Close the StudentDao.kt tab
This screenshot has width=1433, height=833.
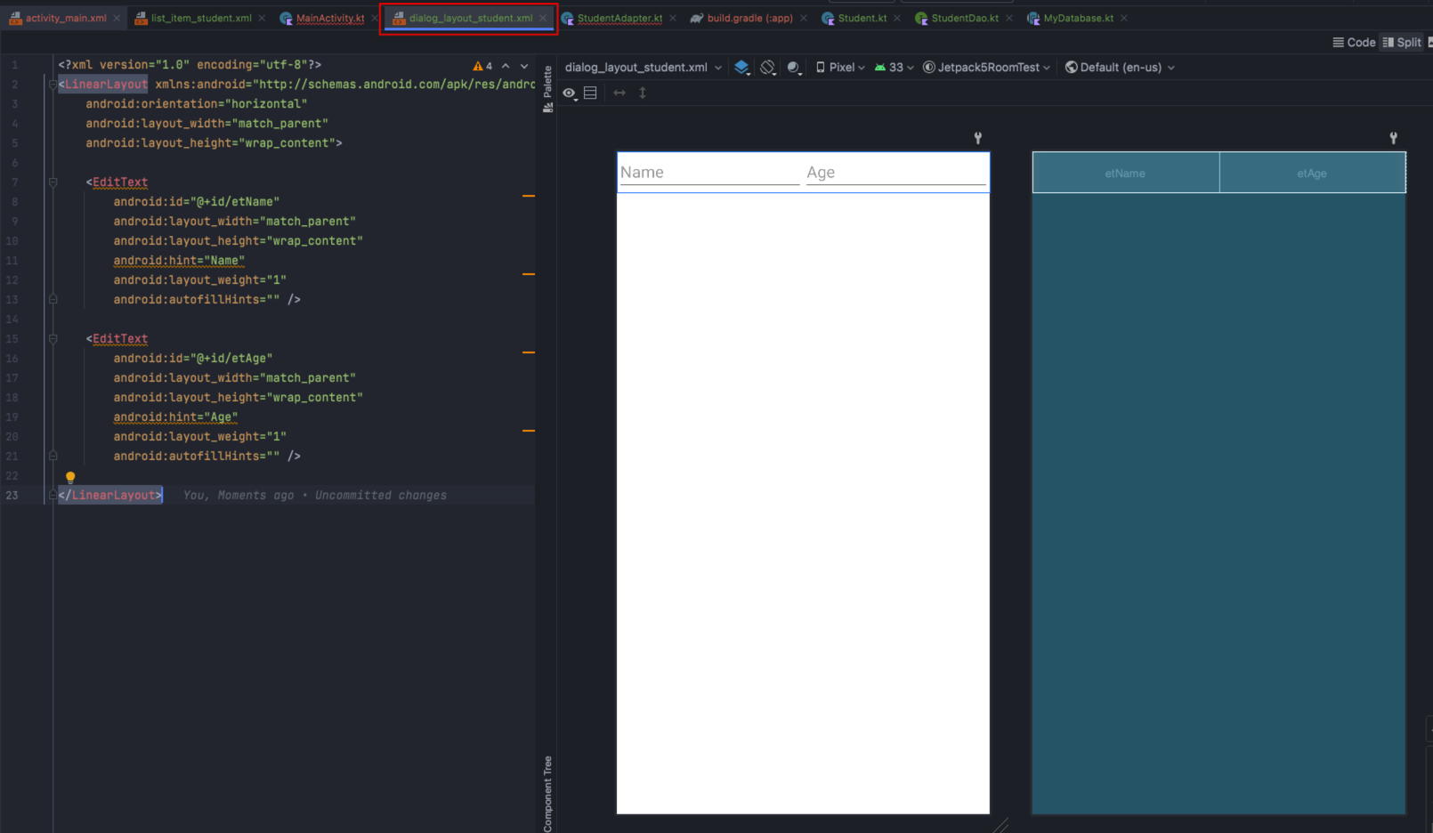pos(1009,18)
